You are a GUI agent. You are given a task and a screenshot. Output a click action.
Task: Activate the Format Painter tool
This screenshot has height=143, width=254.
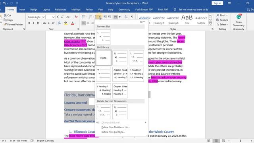pos(13,25)
